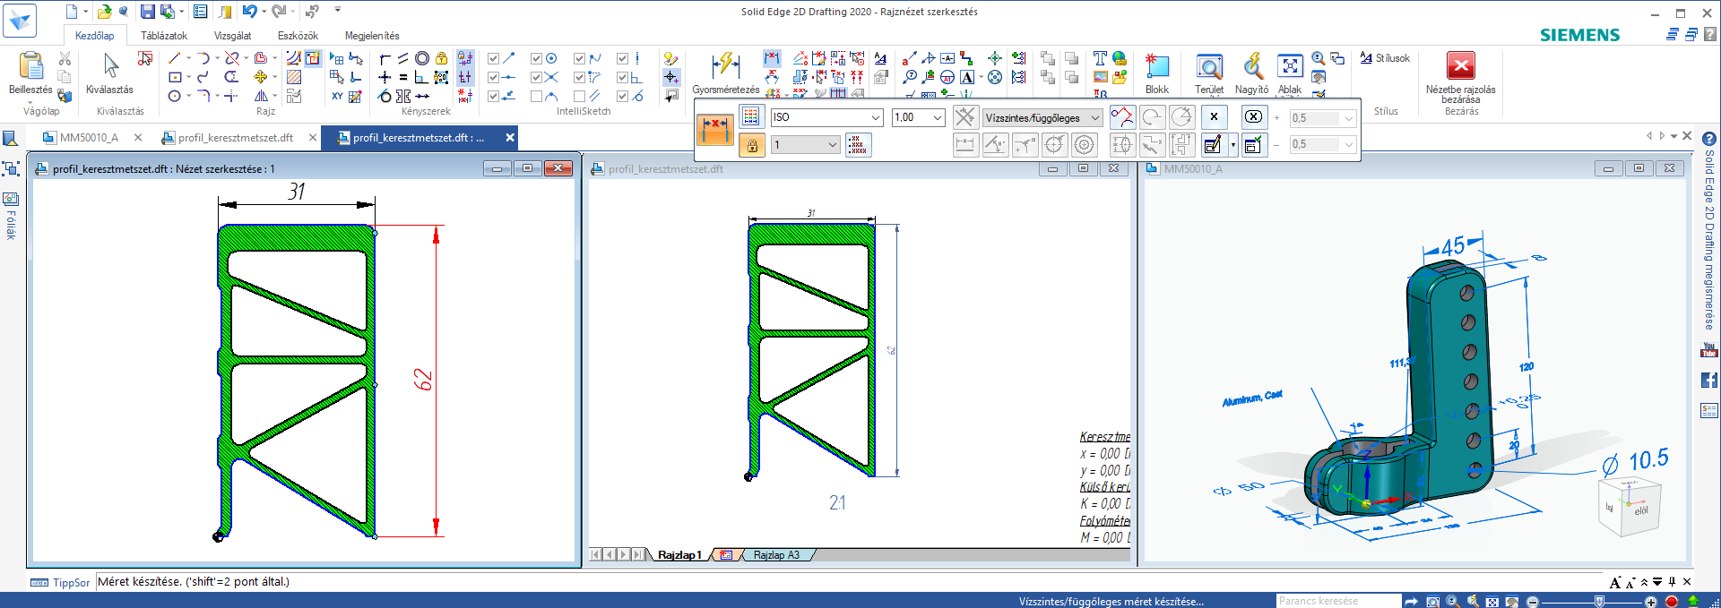Expand the new document dropdown arrow

click(86, 12)
